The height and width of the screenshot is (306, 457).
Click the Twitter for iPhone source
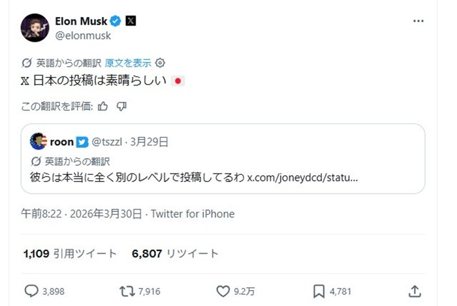coord(192,214)
